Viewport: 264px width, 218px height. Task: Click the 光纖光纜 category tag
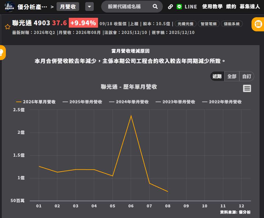186,24
